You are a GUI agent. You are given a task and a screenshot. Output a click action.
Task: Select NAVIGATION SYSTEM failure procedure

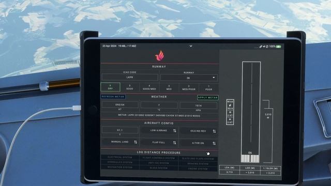[120, 167]
